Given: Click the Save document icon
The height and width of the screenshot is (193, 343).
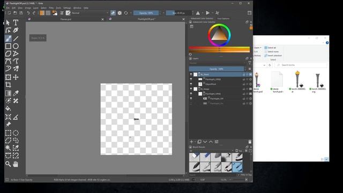Looking at the screenshot, I should pyautogui.click(x=21, y=13).
